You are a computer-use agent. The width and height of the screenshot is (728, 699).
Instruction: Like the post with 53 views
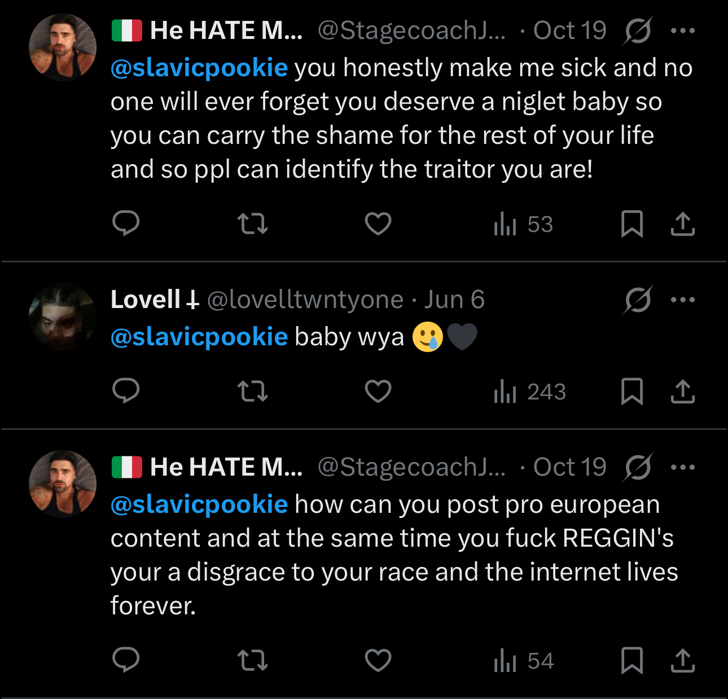378,223
